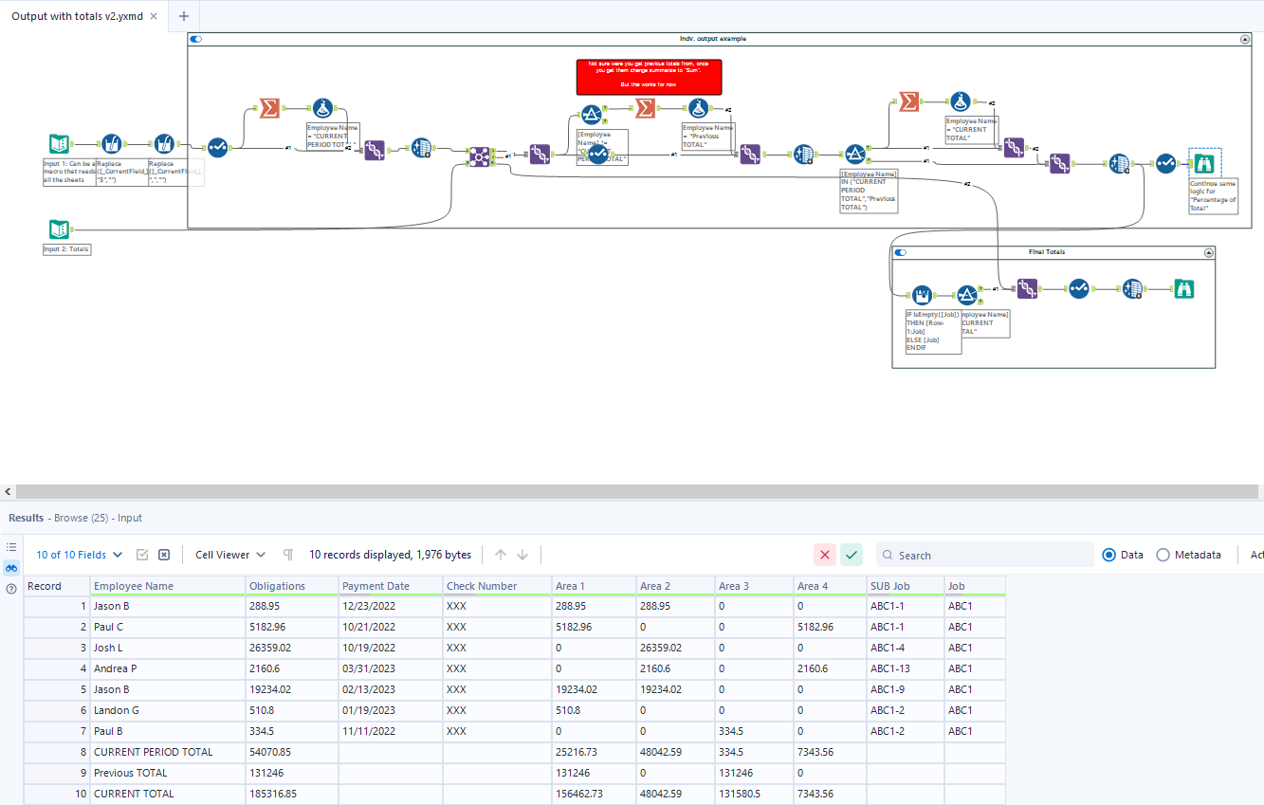The height and width of the screenshot is (805, 1264).
Task: Open a new workflow tab
Action: [183, 16]
